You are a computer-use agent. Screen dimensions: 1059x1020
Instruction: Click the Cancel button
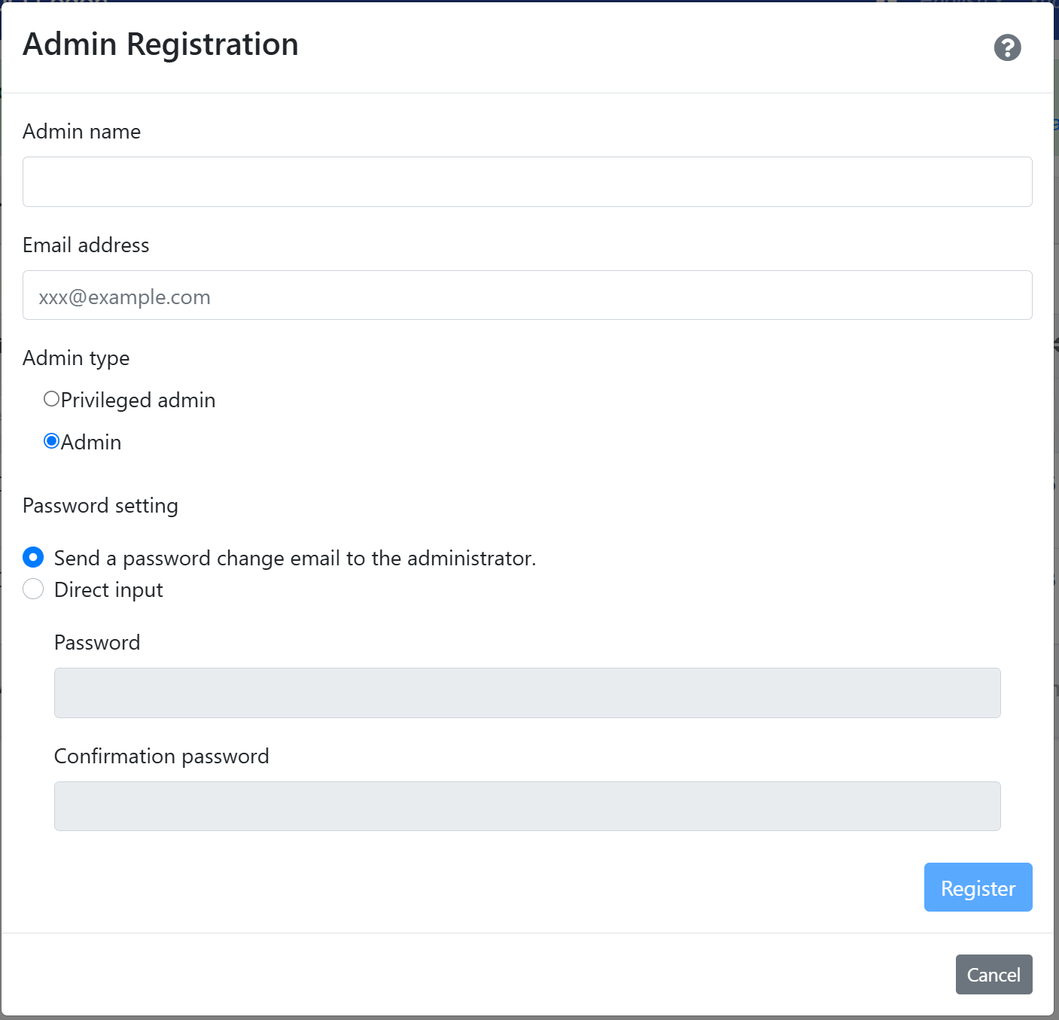tap(994, 974)
